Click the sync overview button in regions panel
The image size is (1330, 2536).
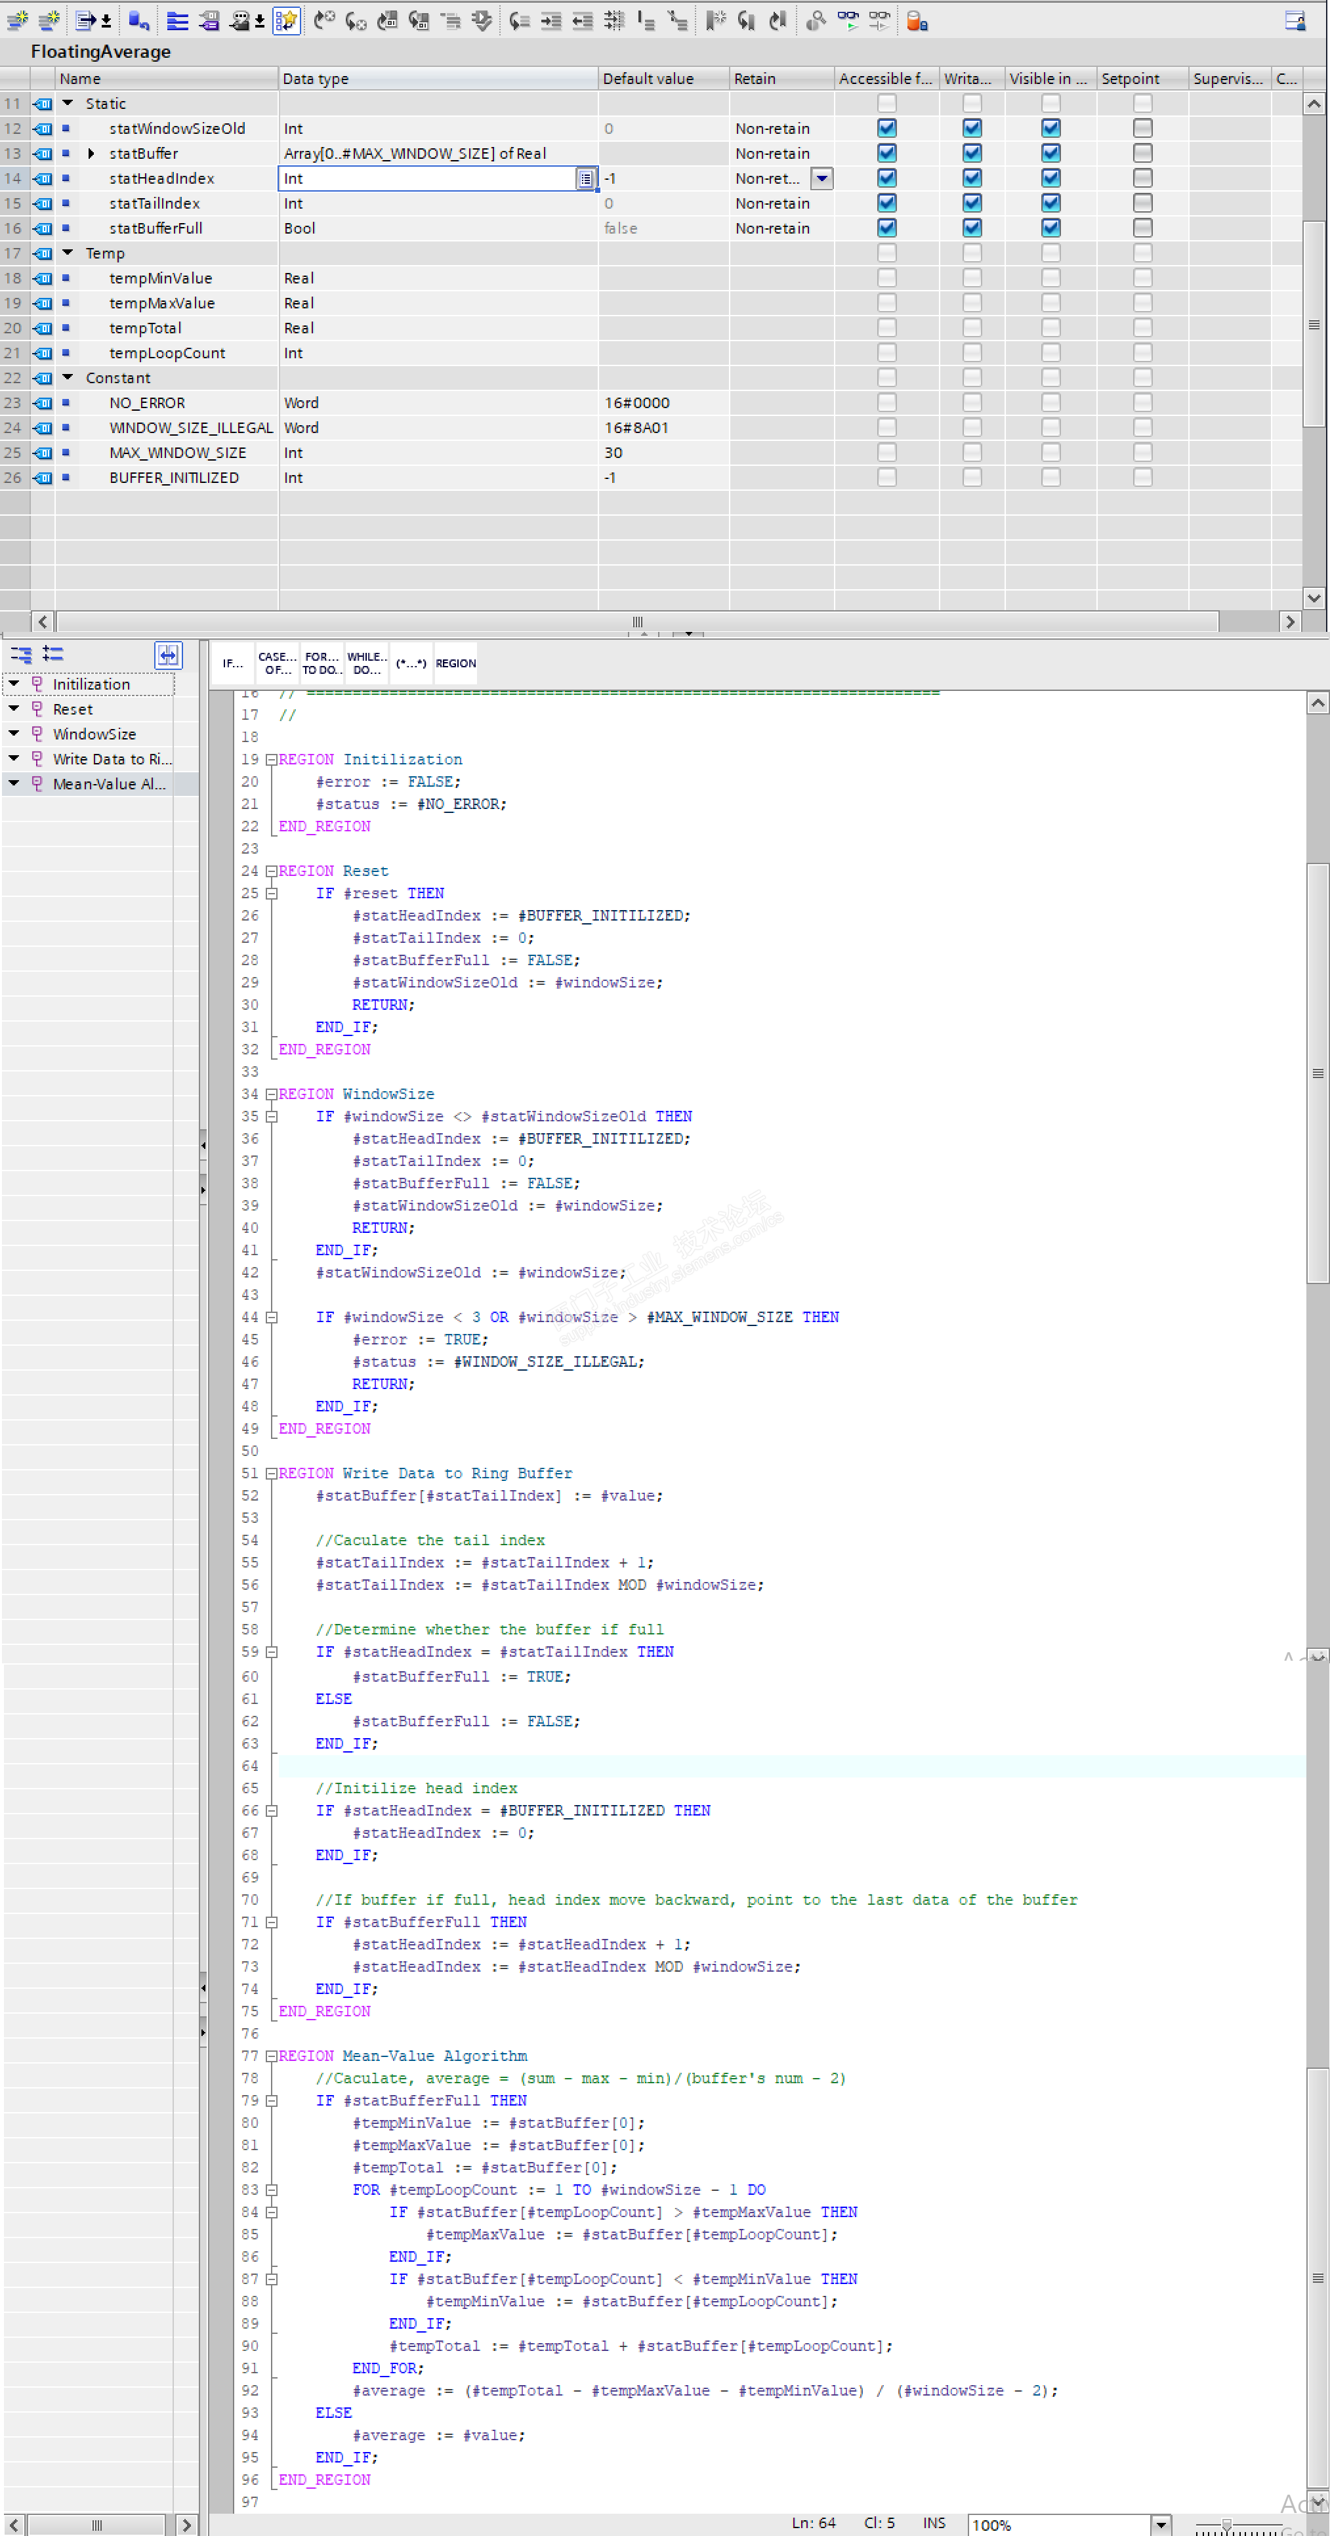169,654
